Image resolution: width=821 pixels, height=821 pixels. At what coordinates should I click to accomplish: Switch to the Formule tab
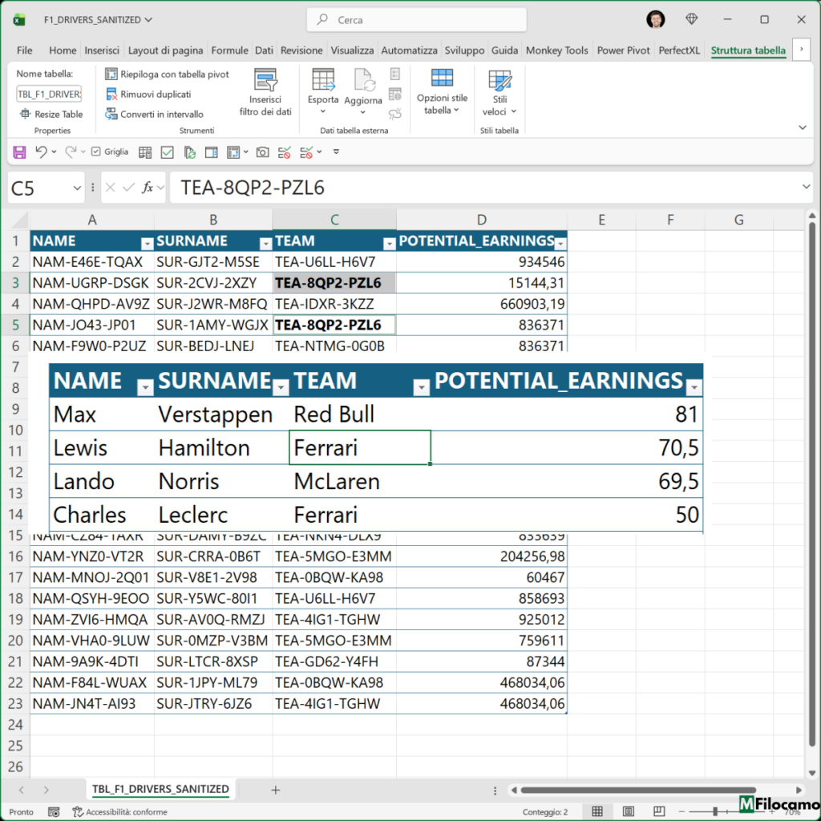tap(229, 51)
